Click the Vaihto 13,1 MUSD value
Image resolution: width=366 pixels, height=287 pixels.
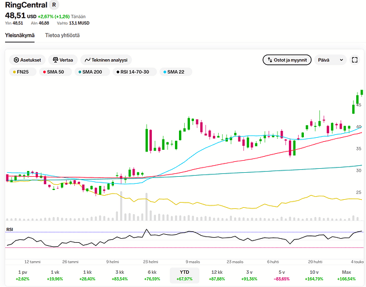pos(73,23)
